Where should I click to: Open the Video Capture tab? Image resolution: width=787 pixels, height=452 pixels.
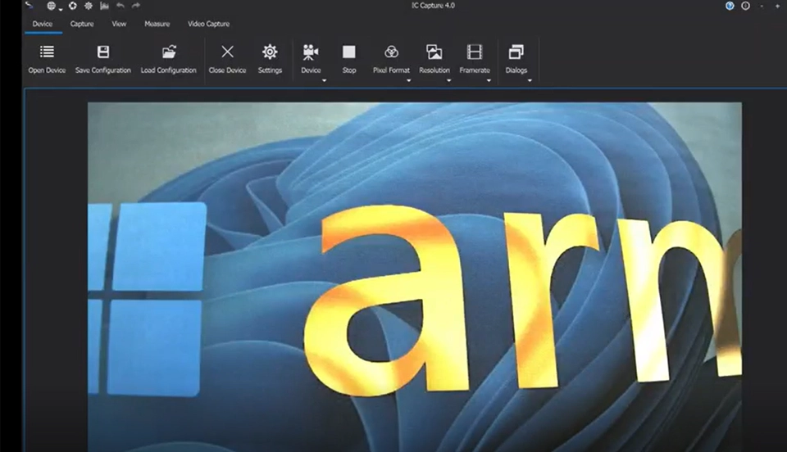point(208,24)
